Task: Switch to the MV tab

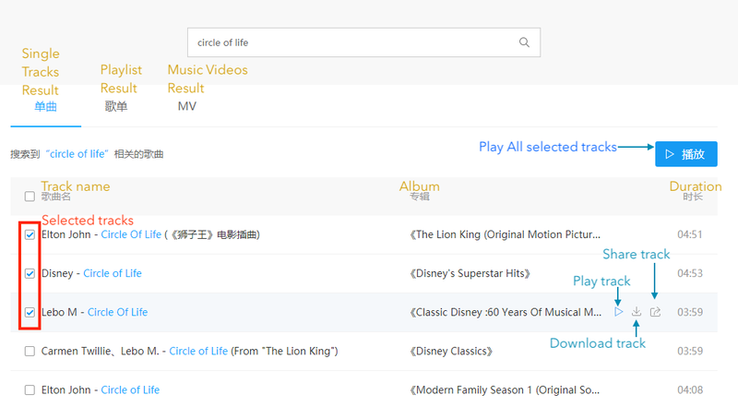Action: point(187,106)
